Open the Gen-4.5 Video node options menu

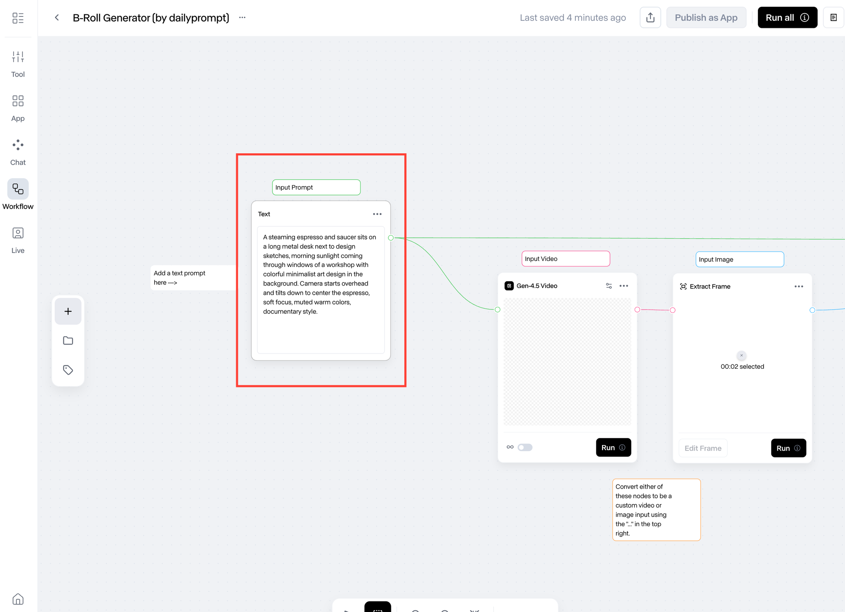tap(624, 286)
